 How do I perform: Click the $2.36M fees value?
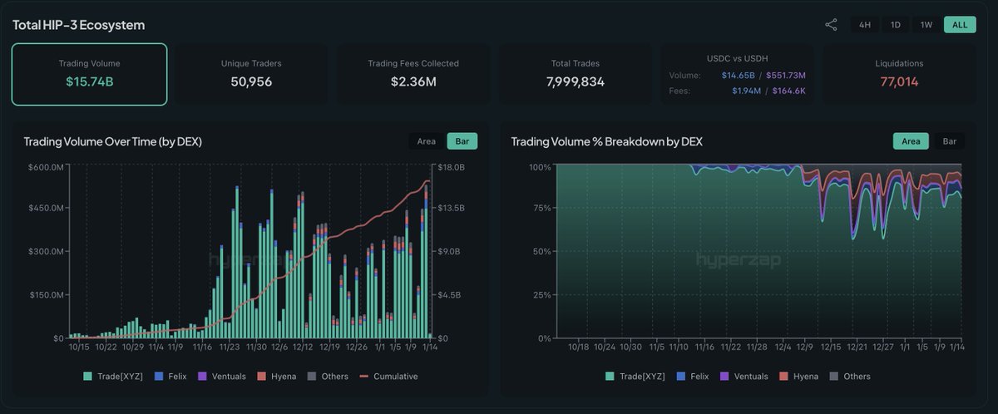(413, 81)
